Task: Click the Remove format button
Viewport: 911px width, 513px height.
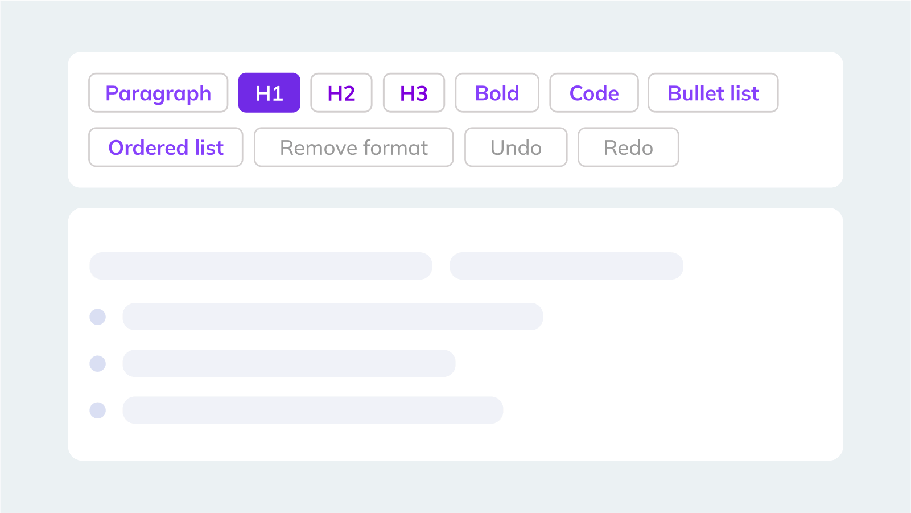Action: (353, 147)
